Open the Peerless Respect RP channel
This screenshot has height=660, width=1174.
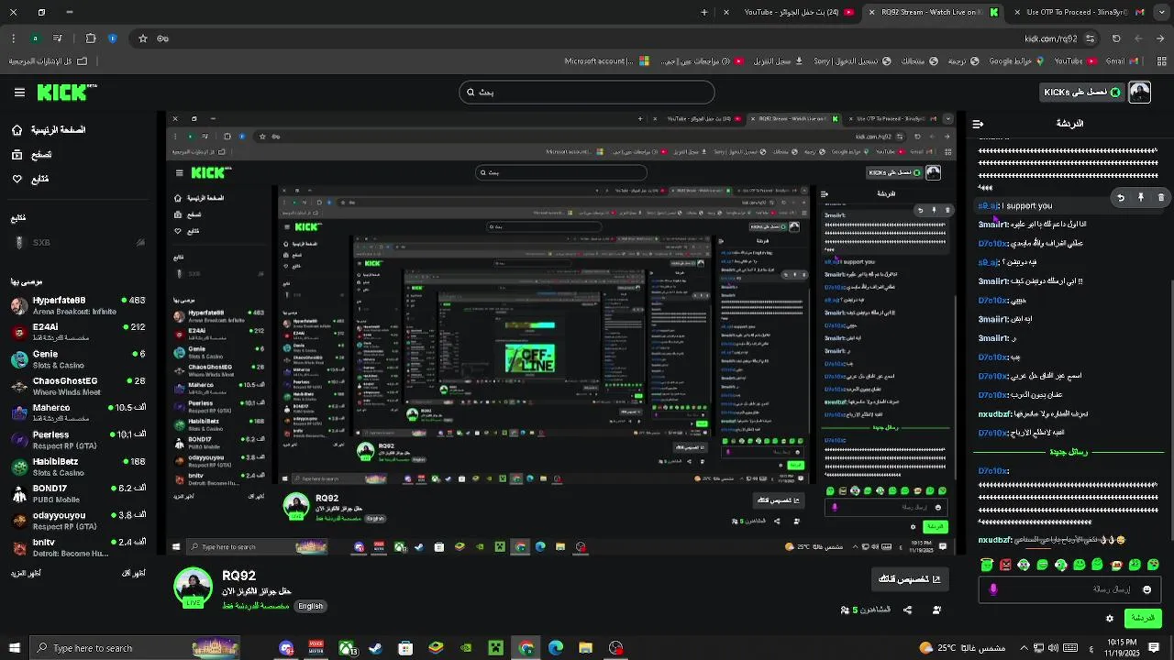tap(78, 440)
